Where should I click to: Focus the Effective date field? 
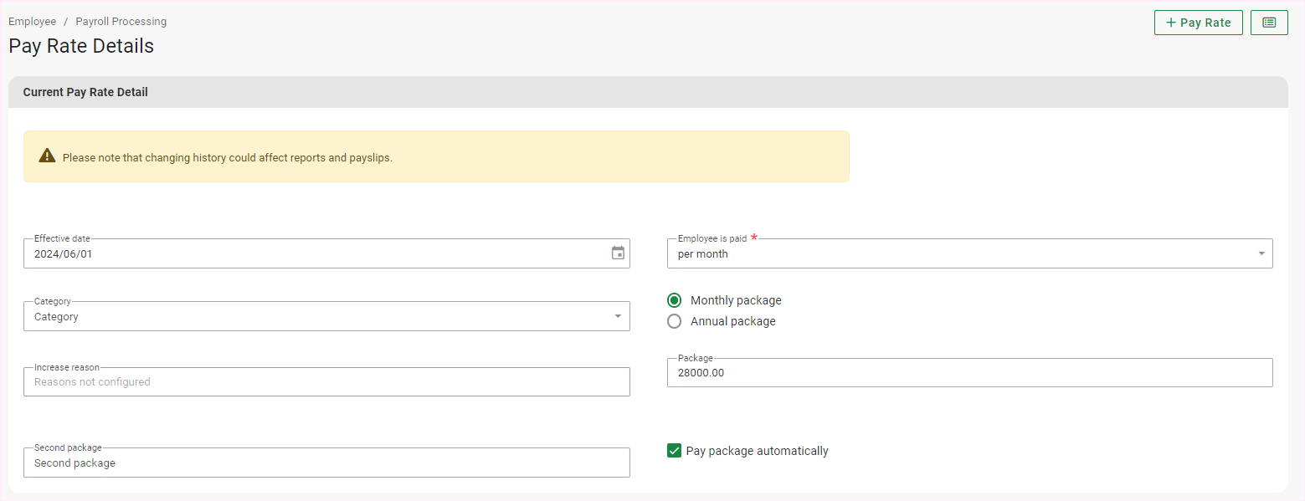[318, 253]
